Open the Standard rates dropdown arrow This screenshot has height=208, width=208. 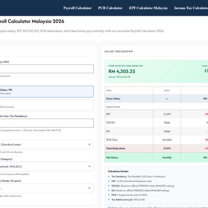click(x=89, y=145)
